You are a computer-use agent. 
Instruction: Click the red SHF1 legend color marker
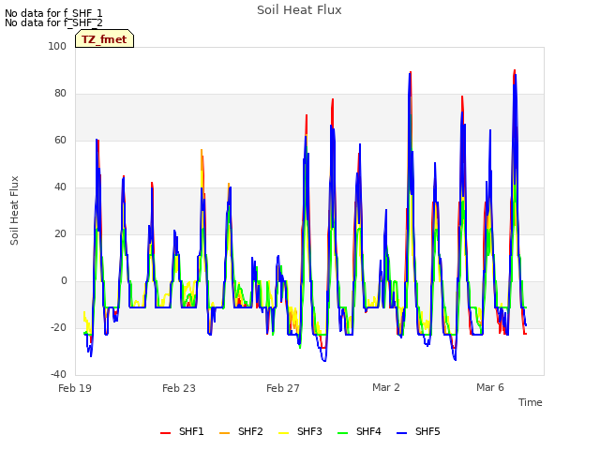165,433
